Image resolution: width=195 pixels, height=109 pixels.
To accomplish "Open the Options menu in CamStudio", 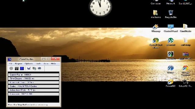I will coord(29,64).
